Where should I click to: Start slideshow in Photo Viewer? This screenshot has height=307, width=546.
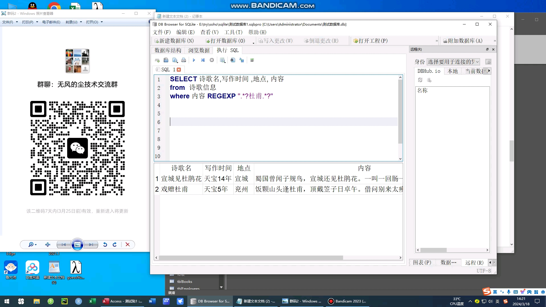[77, 244]
